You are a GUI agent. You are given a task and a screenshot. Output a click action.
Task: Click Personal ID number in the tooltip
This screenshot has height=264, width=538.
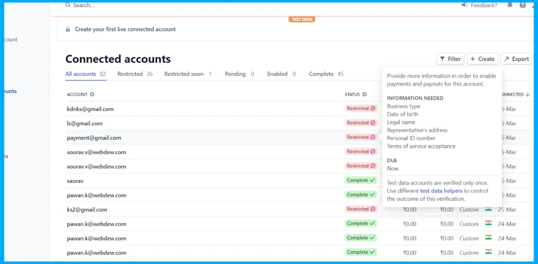[411, 138]
